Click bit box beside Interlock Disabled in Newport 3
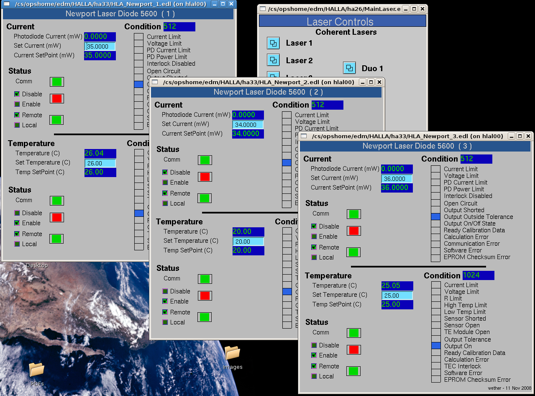Viewport: 535px width, 396px height. click(436, 196)
